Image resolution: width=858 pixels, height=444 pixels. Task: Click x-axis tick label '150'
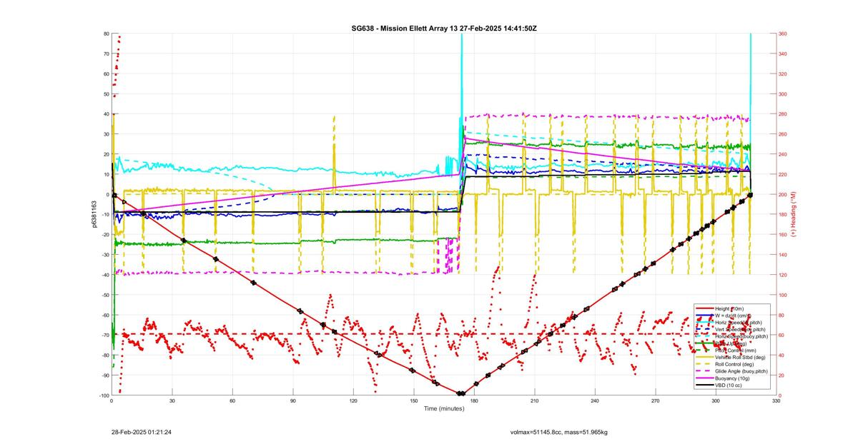click(x=413, y=401)
